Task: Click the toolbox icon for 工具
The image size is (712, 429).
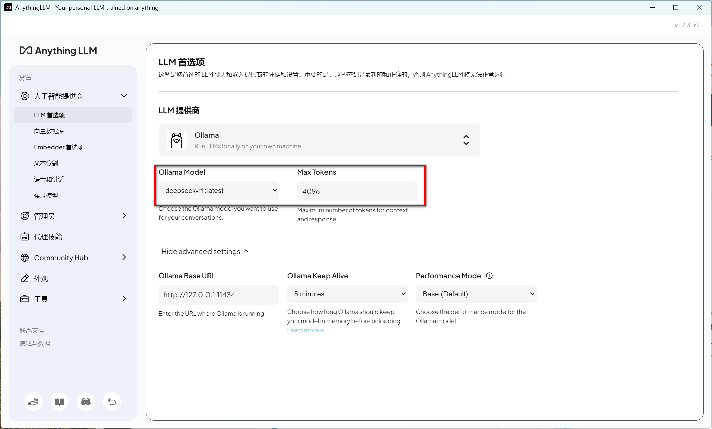Action: pyautogui.click(x=25, y=299)
